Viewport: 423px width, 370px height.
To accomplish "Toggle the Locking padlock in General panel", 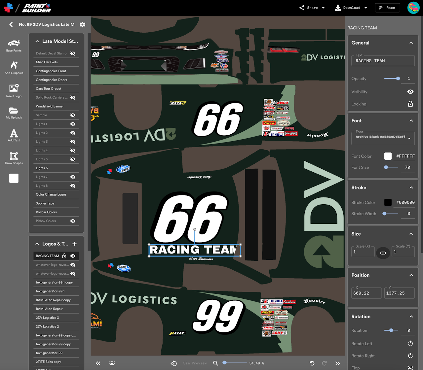I will pyautogui.click(x=410, y=104).
